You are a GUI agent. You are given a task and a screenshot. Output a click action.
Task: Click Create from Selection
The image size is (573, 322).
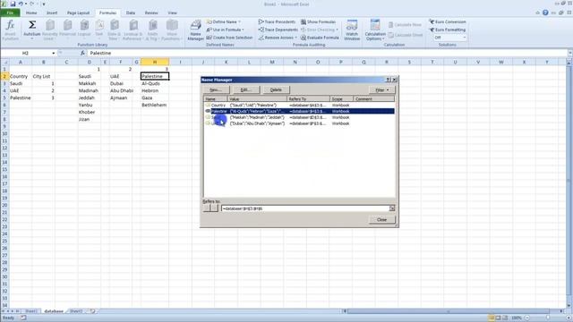[229, 38]
